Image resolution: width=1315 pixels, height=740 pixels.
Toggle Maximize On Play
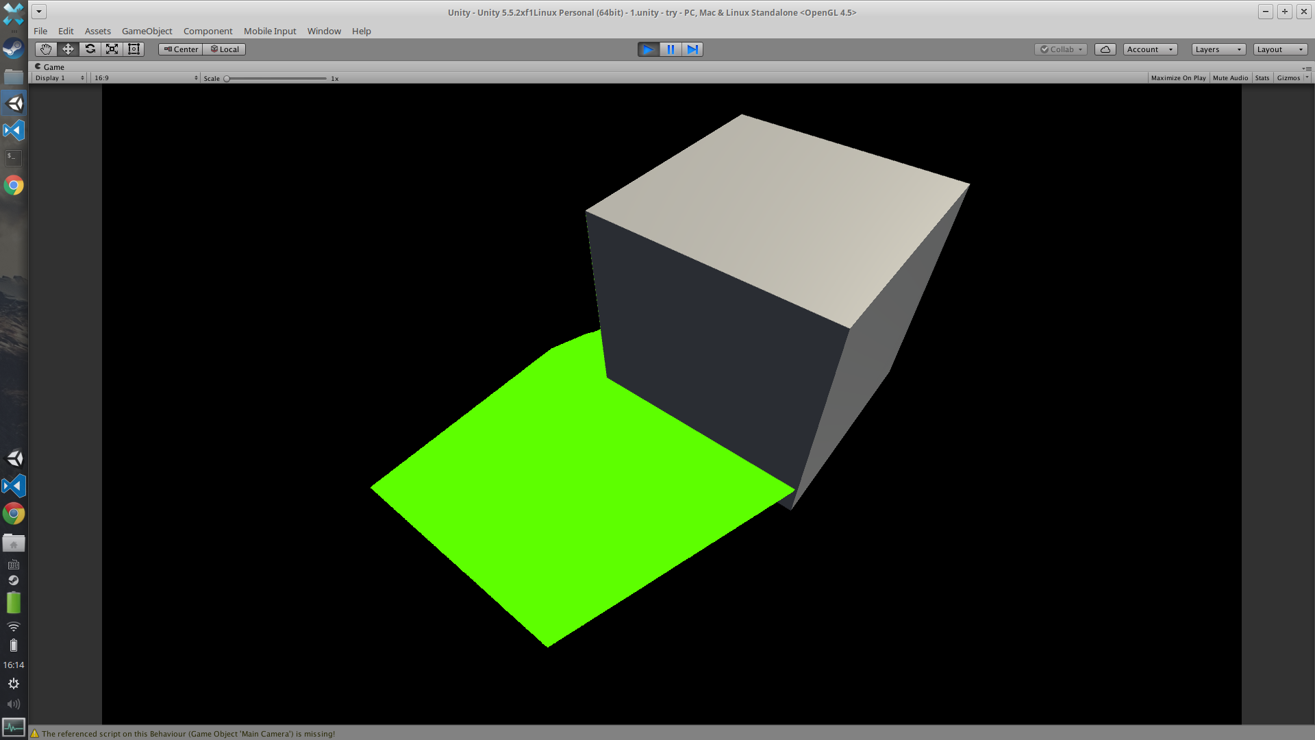pos(1178,78)
